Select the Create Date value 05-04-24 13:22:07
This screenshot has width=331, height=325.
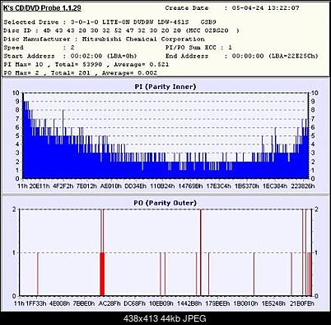click(265, 8)
